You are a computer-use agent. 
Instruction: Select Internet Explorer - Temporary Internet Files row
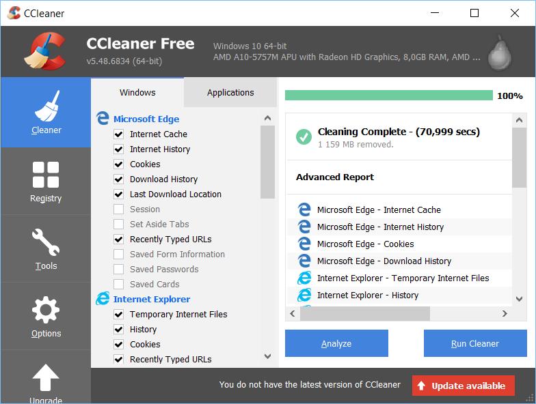[x=399, y=278]
